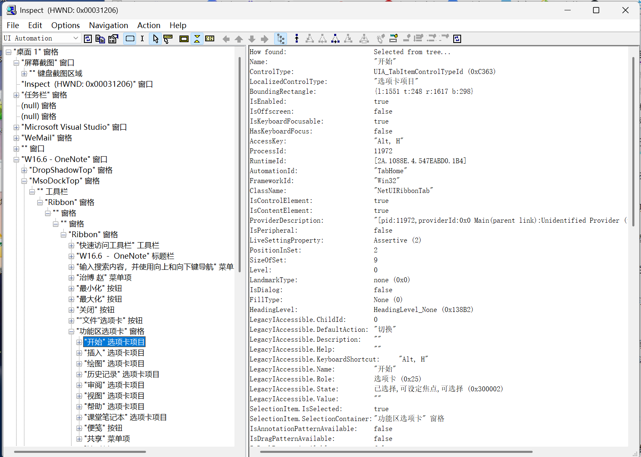Click the Refresh tree icon
This screenshot has width=641, height=457.
[88, 38]
